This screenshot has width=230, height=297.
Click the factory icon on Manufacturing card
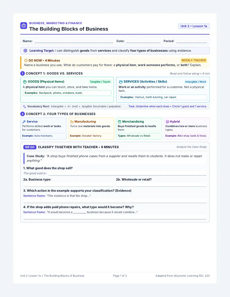click(x=72, y=122)
